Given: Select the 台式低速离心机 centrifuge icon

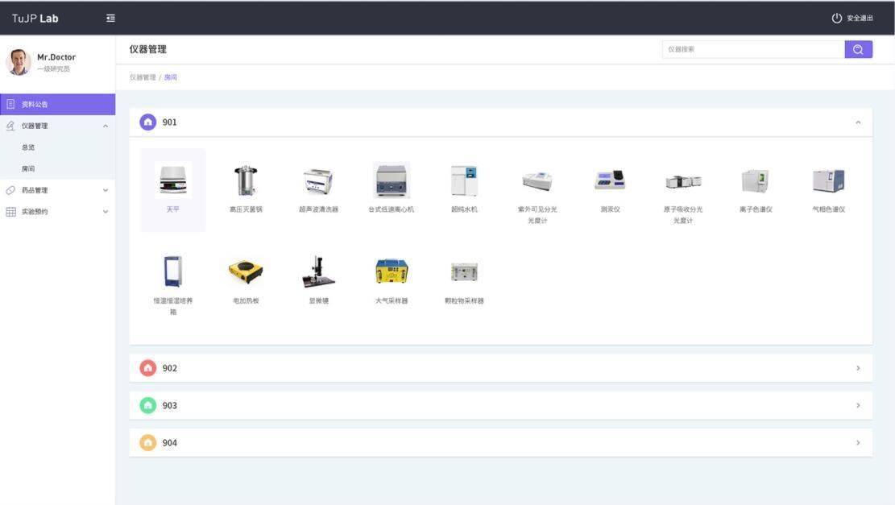Looking at the screenshot, I should click(392, 180).
